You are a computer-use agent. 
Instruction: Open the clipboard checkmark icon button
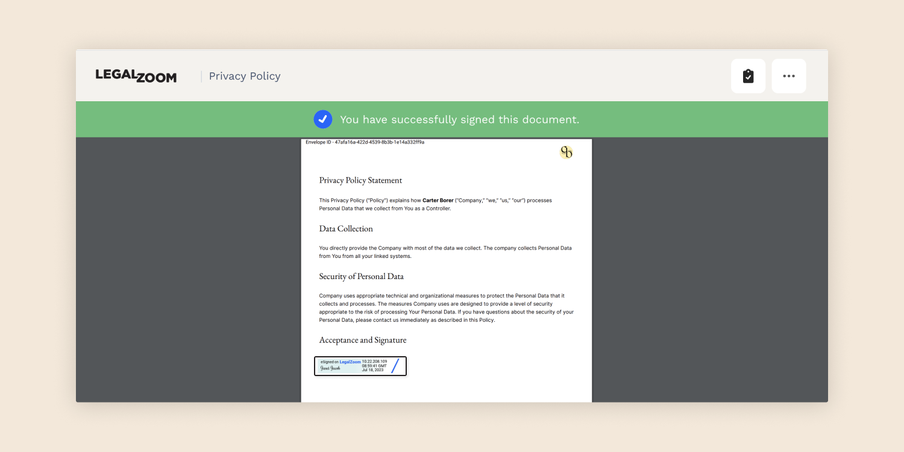click(x=748, y=76)
